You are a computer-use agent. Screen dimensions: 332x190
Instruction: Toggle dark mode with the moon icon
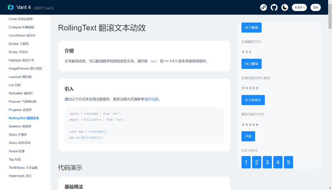point(285,7)
